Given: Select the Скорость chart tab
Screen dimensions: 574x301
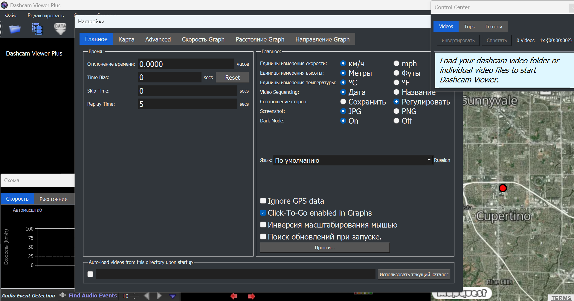Looking at the screenshot, I should tap(17, 199).
